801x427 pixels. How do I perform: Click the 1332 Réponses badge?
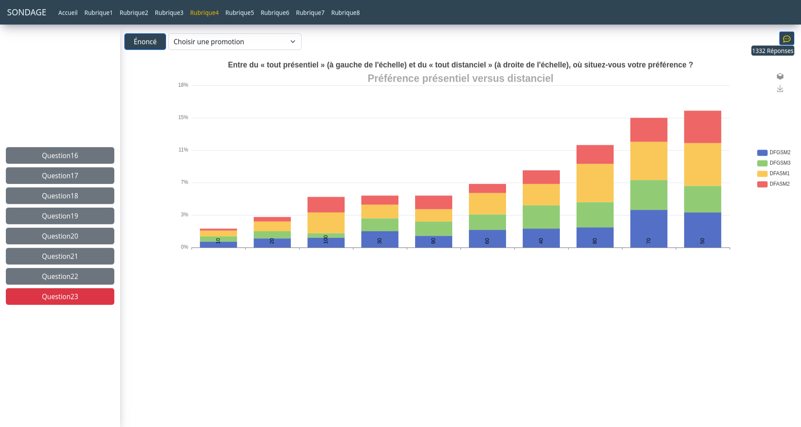click(772, 51)
